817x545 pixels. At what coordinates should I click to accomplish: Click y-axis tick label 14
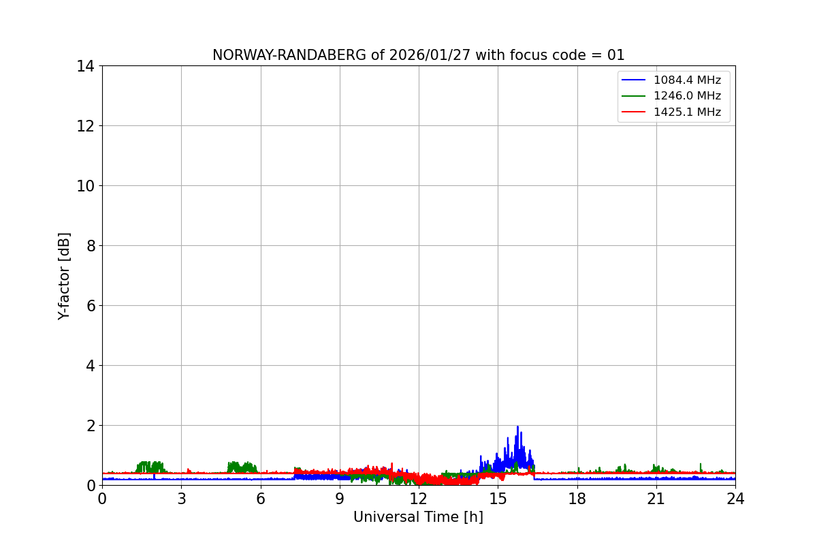[85, 66]
